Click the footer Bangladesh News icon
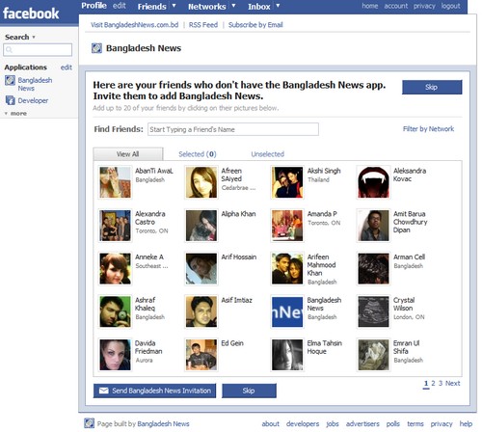The height and width of the screenshot is (432, 482). tap(89, 423)
